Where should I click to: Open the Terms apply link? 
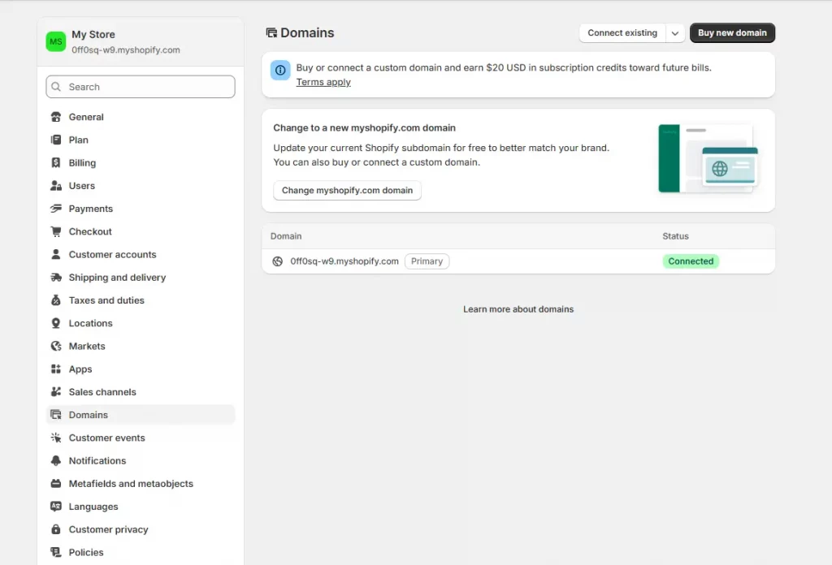(x=323, y=82)
